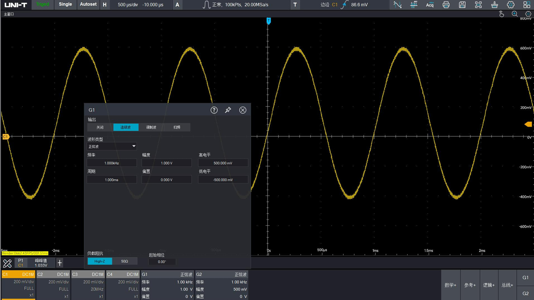This screenshot has height=300, width=534.
Task: Open the G1 generator panel at bottom
Action: 167,285
